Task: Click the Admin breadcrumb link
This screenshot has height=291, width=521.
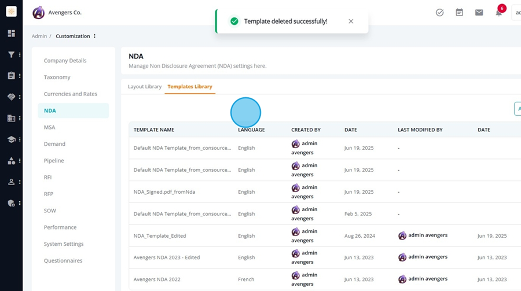Action: pyautogui.click(x=39, y=36)
